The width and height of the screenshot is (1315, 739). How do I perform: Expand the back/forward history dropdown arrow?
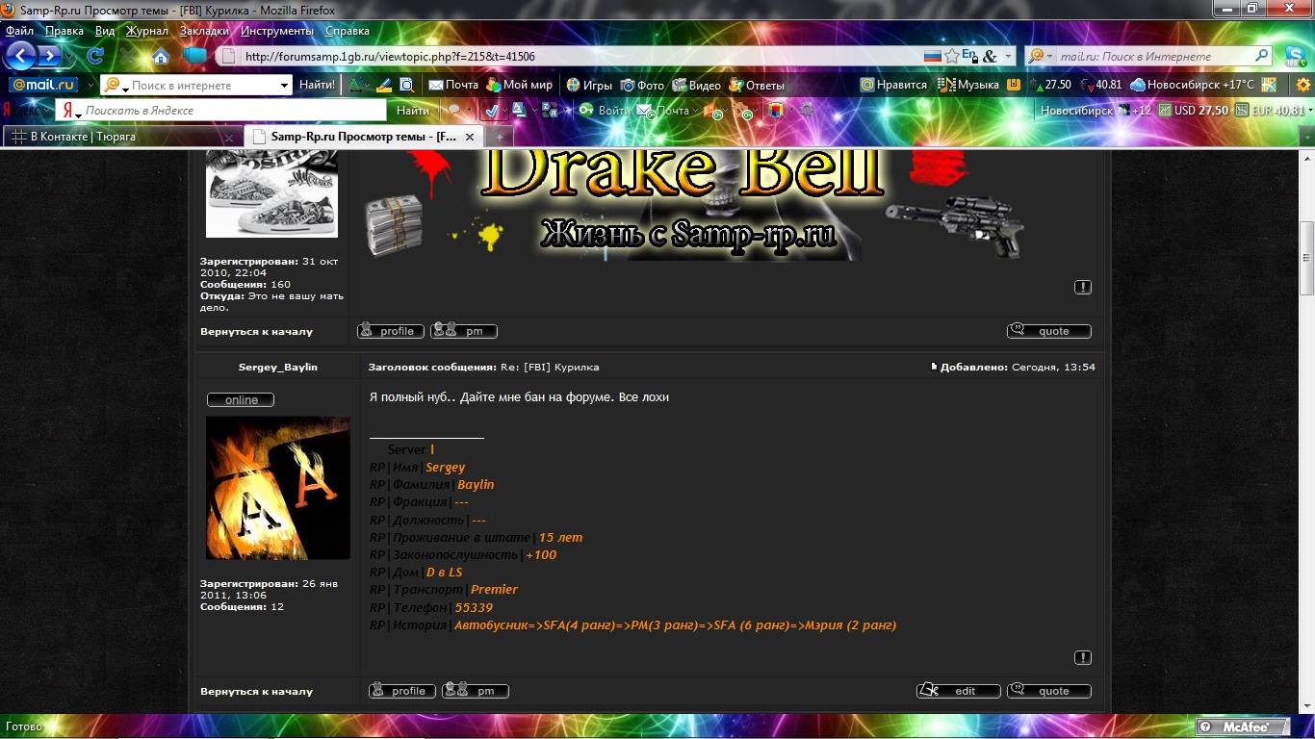coord(70,57)
